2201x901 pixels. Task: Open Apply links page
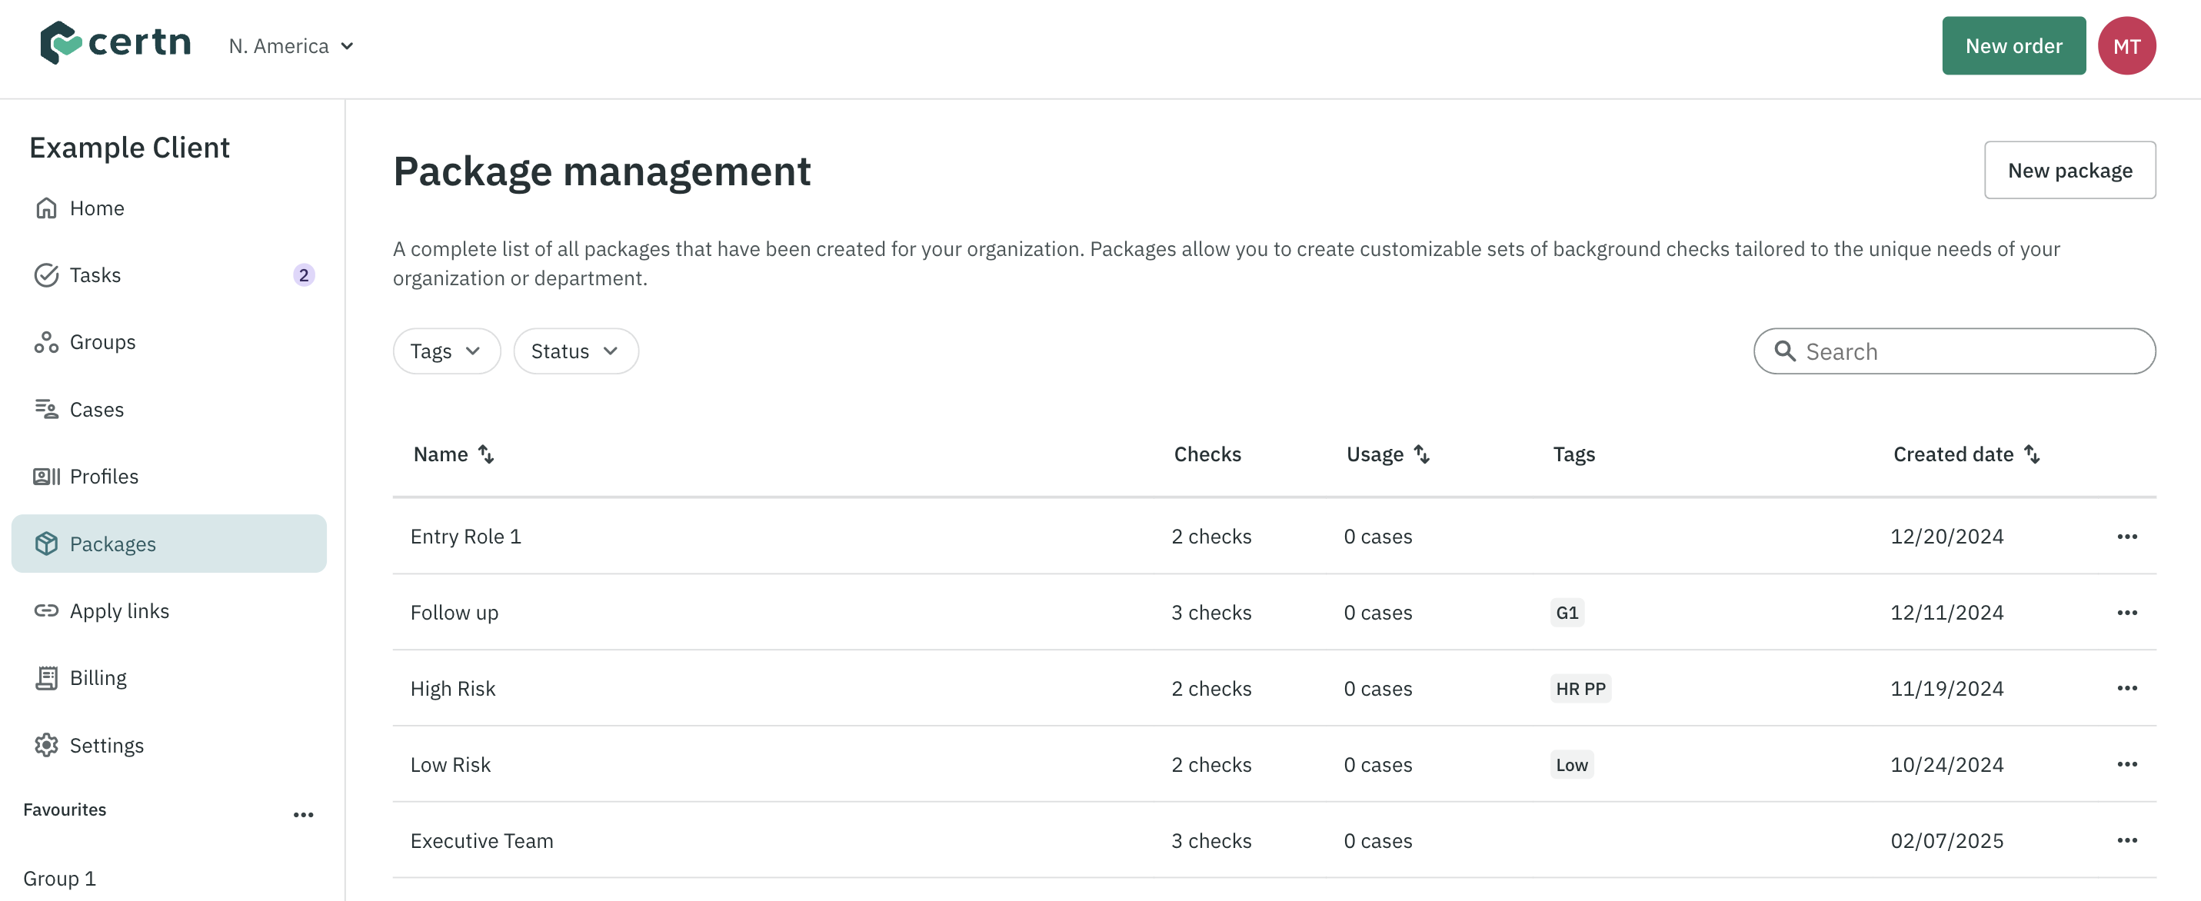pyautogui.click(x=118, y=610)
